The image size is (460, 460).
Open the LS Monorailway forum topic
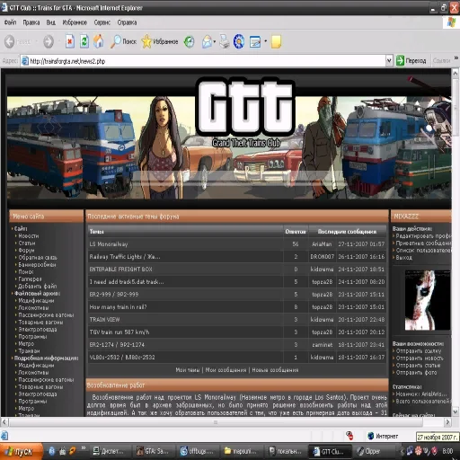(x=109, y=244)
